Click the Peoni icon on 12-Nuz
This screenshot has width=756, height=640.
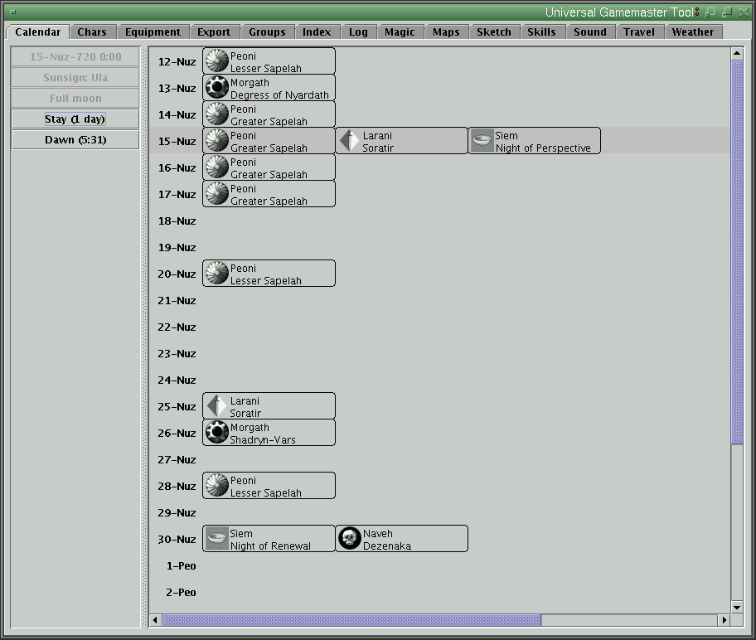click(x=217, y=61)
